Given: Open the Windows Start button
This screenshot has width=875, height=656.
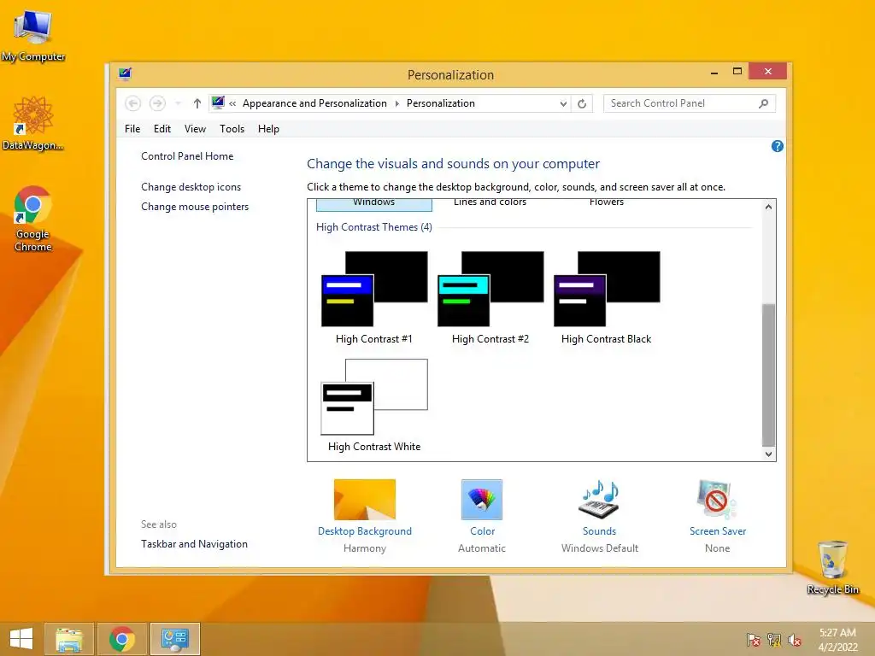Looking at the screenshot, I should pos(21,639).
